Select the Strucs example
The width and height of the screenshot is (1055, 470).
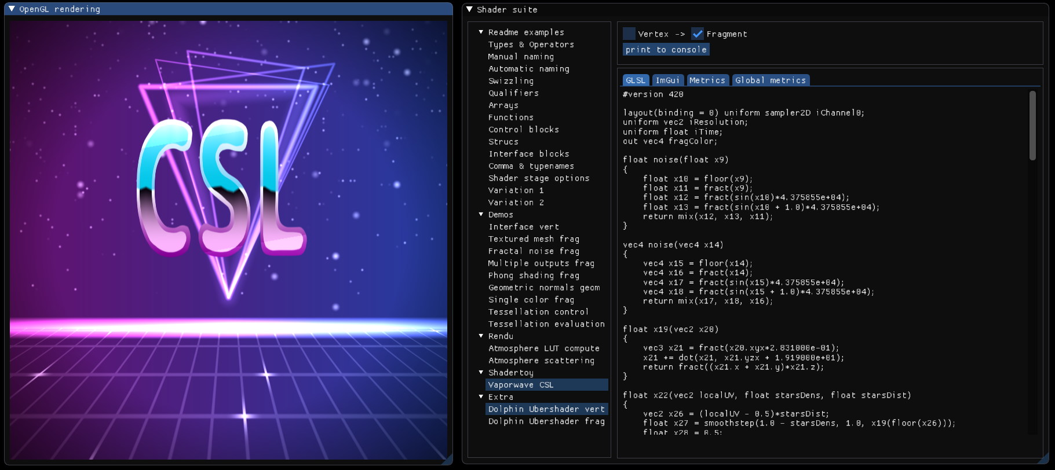coord(503,142)
